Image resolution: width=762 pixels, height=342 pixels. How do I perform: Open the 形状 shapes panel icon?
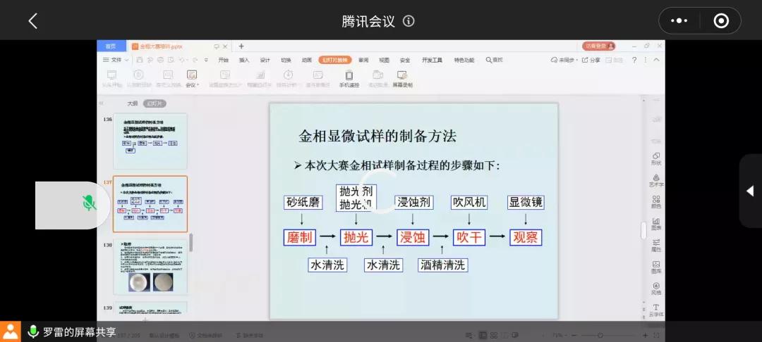655,158
